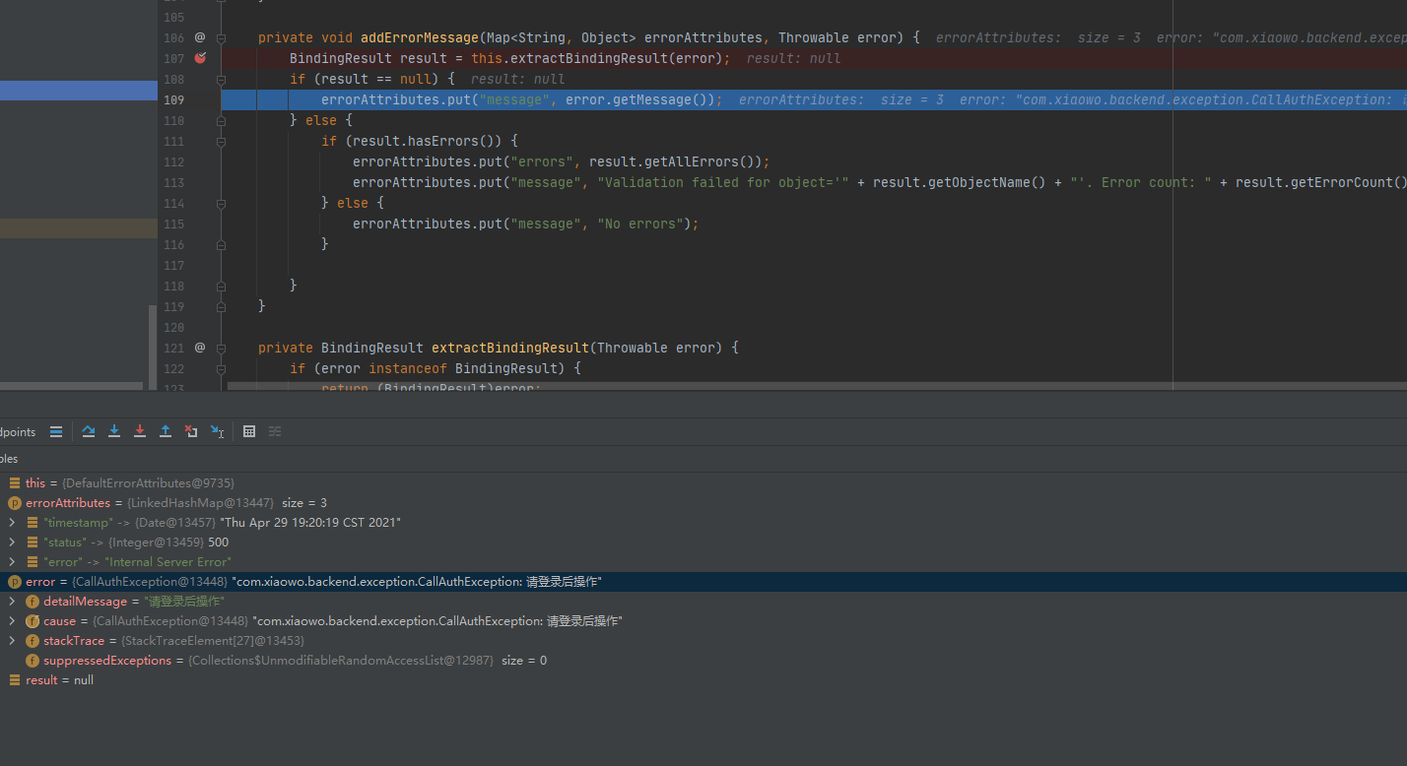Collapse the hasErrors if block fold on line 111

221,141
